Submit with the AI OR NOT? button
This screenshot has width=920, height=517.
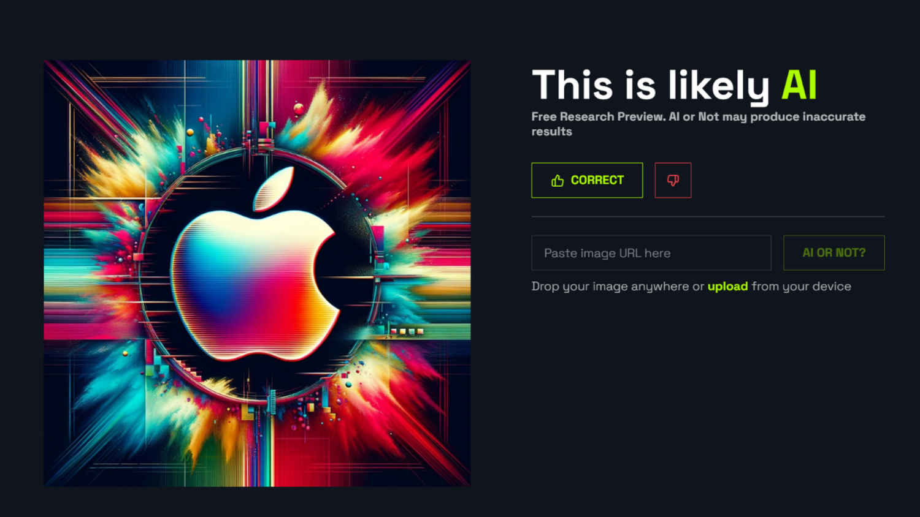click(834, 253)
